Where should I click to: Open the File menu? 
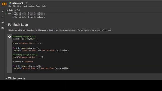10,6
